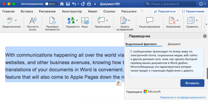Switch to the Вставка tab
This screenshot has height=100, width=208.
[x=27, y=12]
